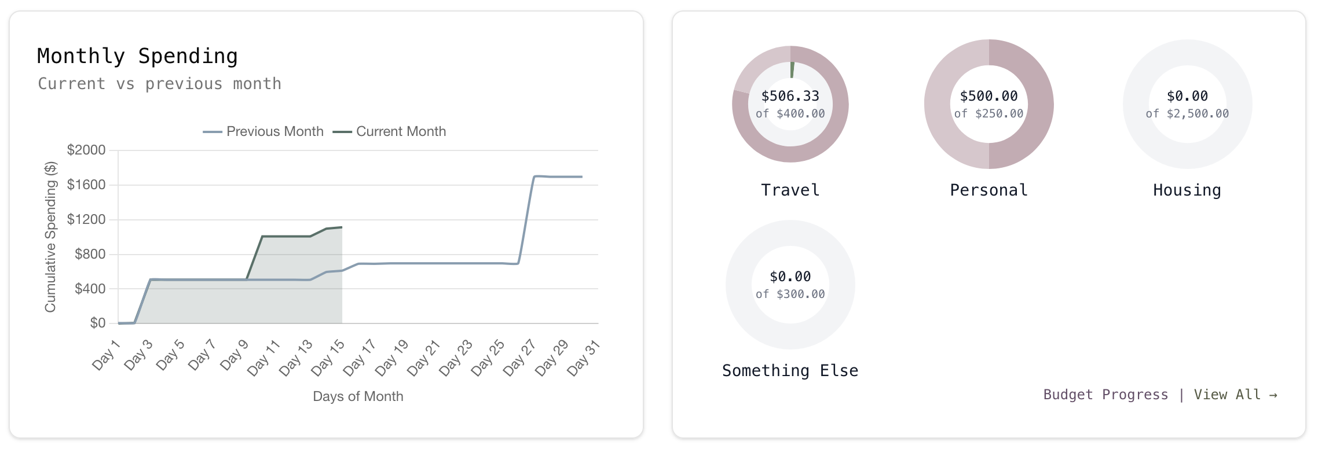
Task: Click the $500.00 Personal spent amount
Action: coord(989,96)
